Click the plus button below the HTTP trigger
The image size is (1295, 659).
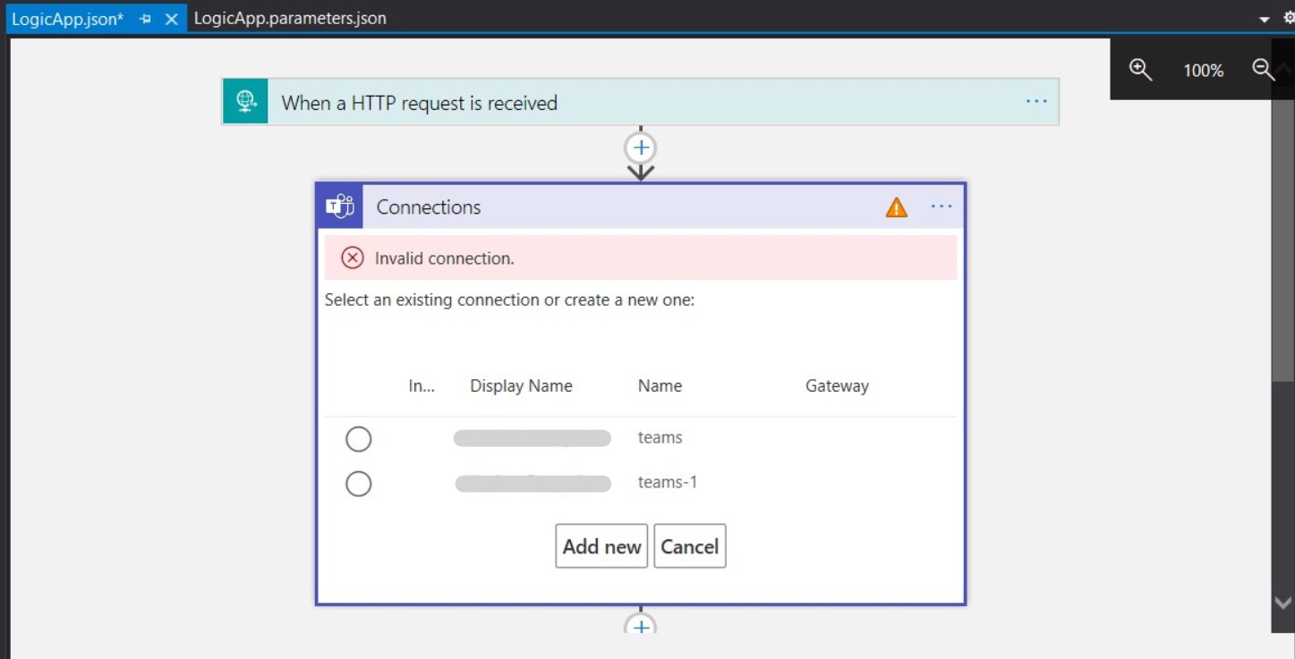641,148
